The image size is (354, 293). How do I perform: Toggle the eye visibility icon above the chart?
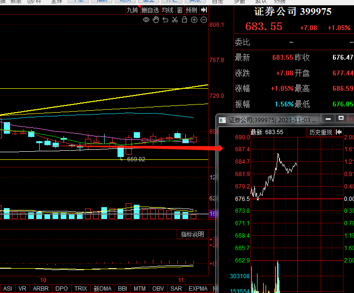pos(146,20)
